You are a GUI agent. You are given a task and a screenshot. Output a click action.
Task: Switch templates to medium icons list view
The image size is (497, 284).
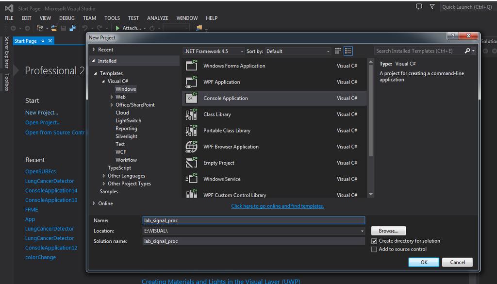[x=348, y=51]
